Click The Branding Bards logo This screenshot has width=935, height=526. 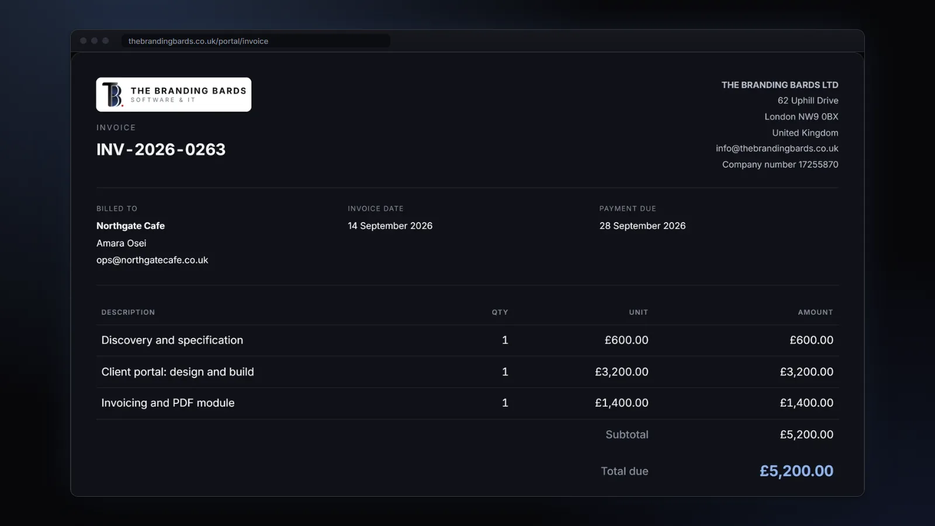[x=174, y=95]
